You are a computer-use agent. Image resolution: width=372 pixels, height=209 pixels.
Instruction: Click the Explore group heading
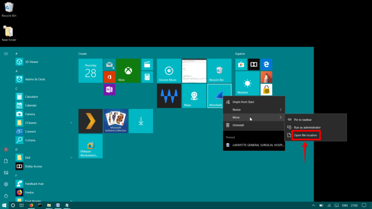(240, 54)
